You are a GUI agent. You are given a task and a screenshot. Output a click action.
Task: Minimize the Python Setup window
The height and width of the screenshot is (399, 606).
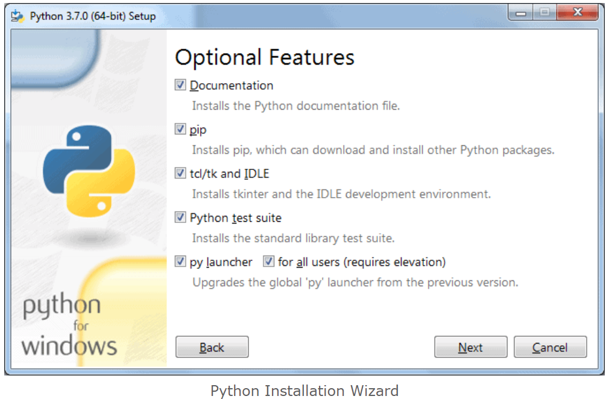pos(520,13)
